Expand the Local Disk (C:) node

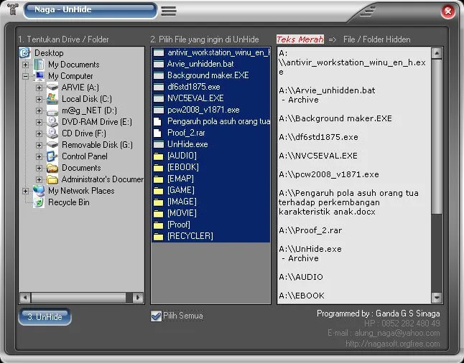tap(39, 99)
